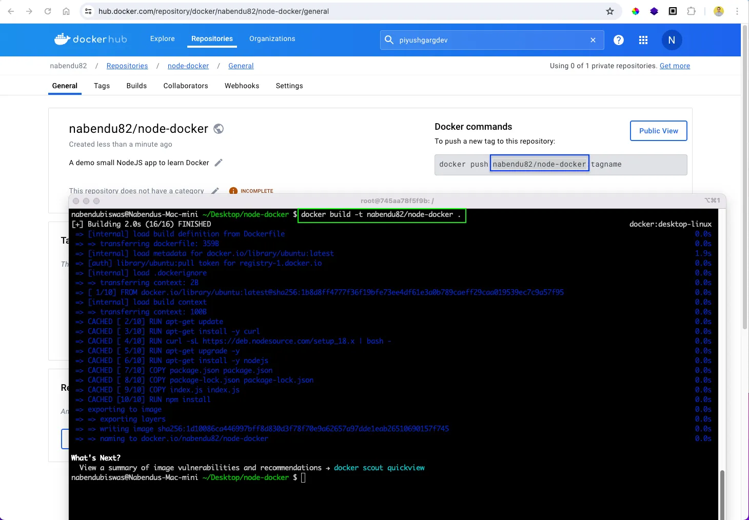Switch to the Webhooks tab

242,86
